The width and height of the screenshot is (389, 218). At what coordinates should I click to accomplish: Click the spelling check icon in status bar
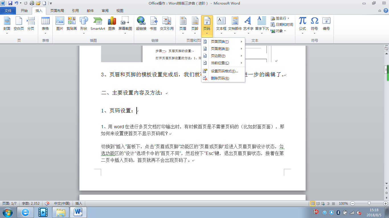pos(47,203)
